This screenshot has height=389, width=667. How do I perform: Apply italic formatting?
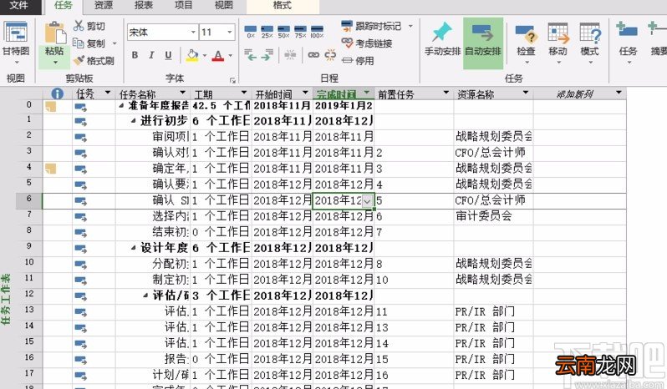click(x=151, y=55)
